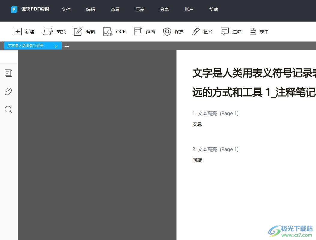Click the 表单 form icon
The image size is (316, 240).
(253, 31)
